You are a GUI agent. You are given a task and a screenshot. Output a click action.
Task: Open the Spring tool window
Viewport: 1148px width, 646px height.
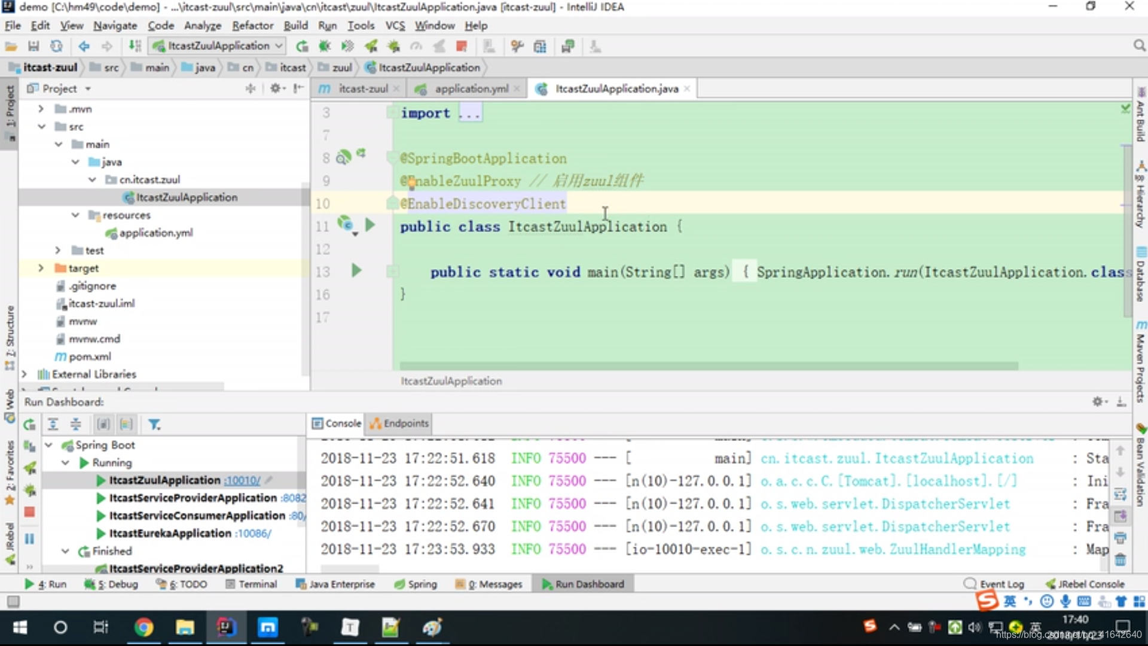[416, 584]
